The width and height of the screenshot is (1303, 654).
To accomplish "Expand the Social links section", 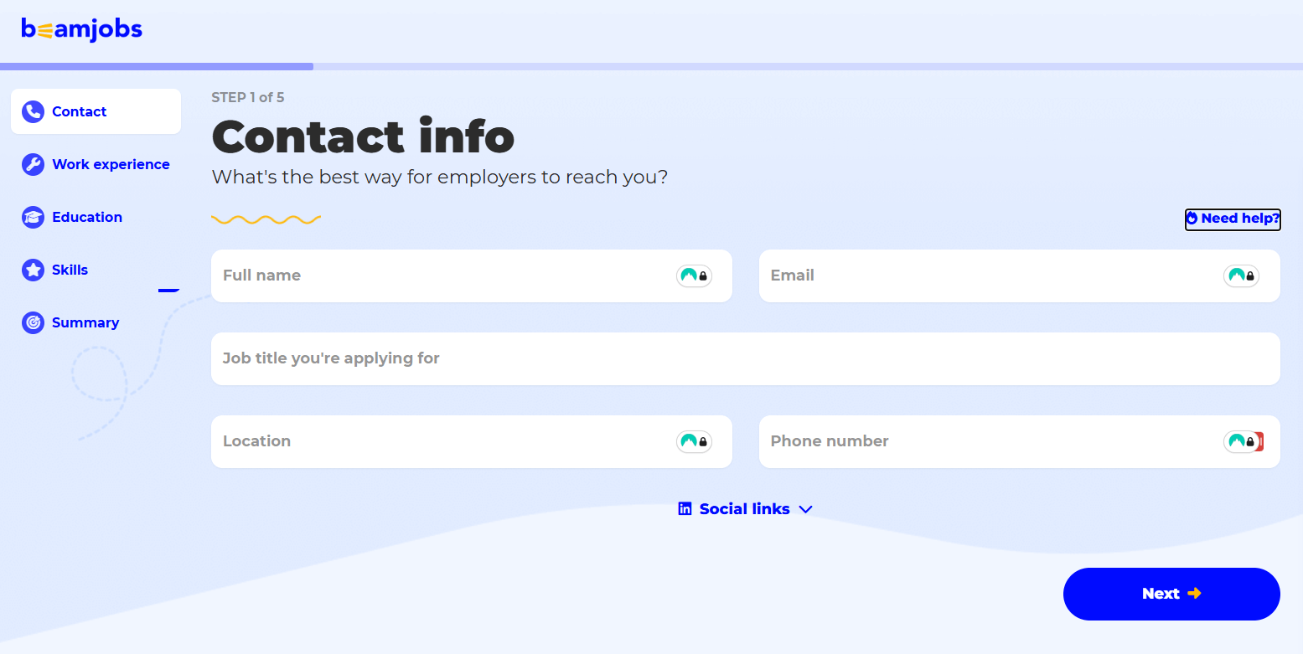I will (x=745, y=508).
